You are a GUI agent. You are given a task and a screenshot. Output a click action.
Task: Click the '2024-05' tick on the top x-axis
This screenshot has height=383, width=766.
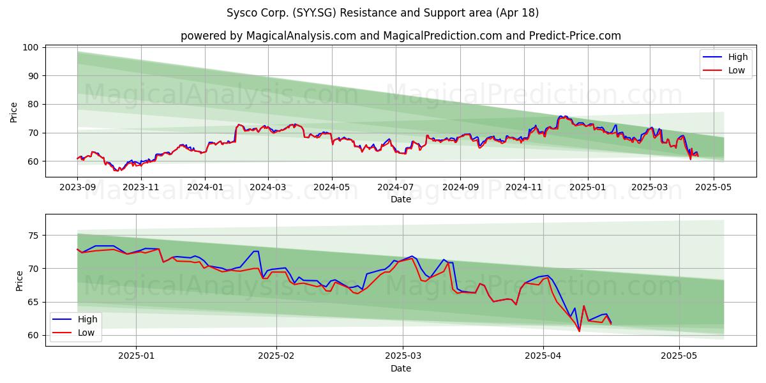[331, 188]
